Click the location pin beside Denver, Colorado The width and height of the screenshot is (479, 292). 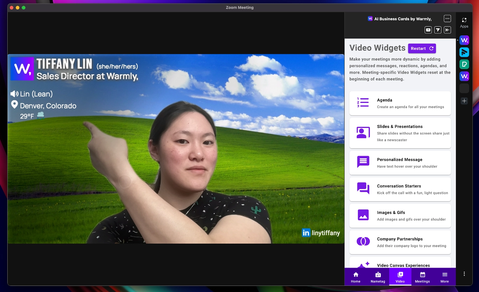pyautogui.click(x=14, y=105)
